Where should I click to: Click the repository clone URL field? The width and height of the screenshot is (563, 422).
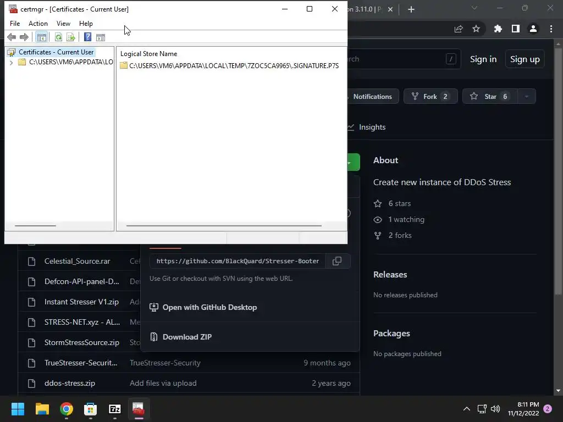point(238,261)
